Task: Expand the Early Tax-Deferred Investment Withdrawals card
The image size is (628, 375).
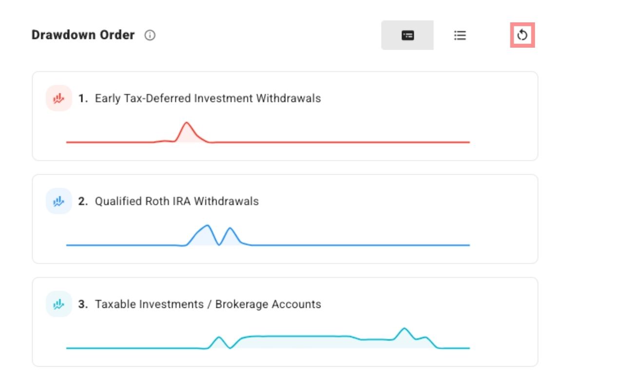Action: pos(284,115)
